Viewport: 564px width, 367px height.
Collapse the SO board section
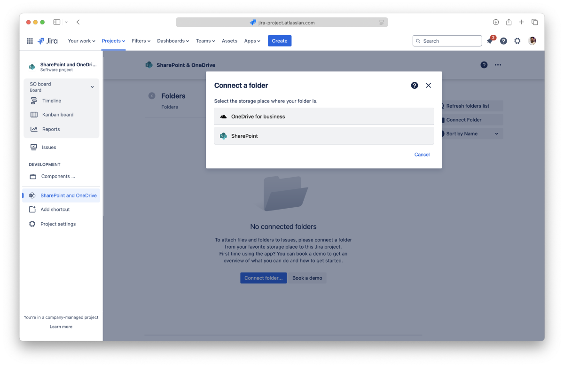point(92,87)
